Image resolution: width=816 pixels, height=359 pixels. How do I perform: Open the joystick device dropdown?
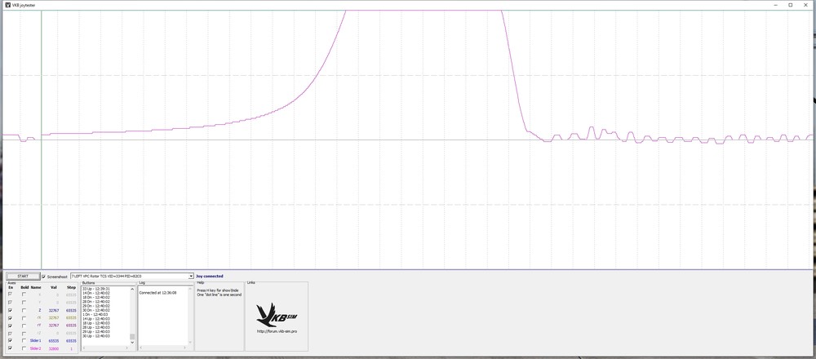(x=191, y=277)
